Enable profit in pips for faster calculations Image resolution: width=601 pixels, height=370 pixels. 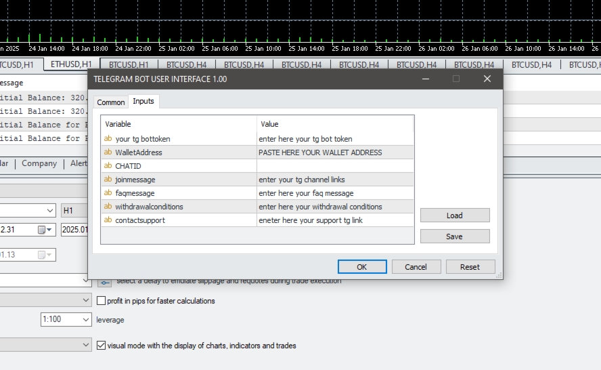pyautogui.click(x=102, y=301)
